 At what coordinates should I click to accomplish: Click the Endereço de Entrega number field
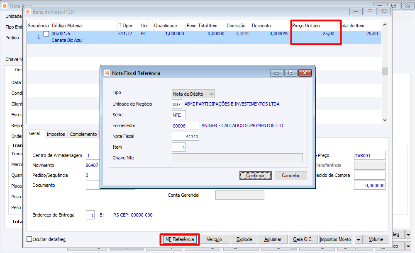(x=90, y=215)
